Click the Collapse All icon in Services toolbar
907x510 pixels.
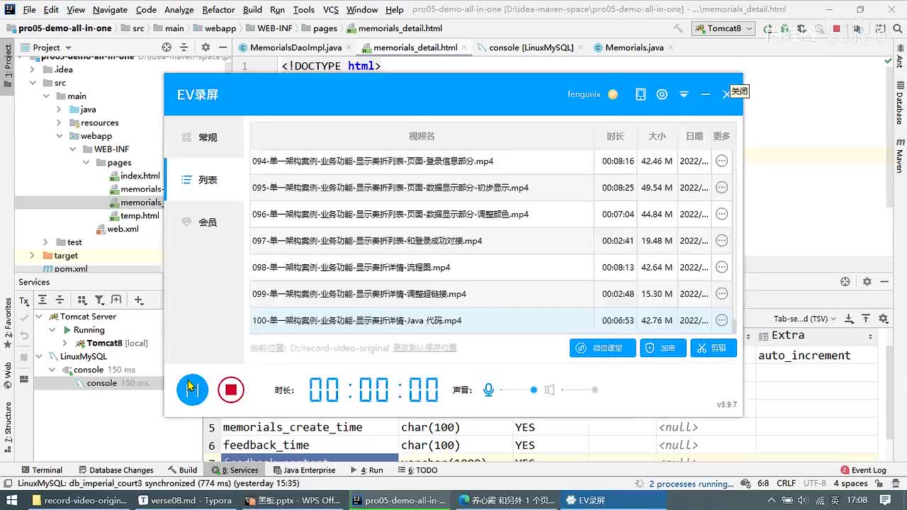point(60,300)
